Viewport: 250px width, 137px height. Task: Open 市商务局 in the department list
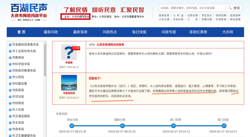coord(18,129)
